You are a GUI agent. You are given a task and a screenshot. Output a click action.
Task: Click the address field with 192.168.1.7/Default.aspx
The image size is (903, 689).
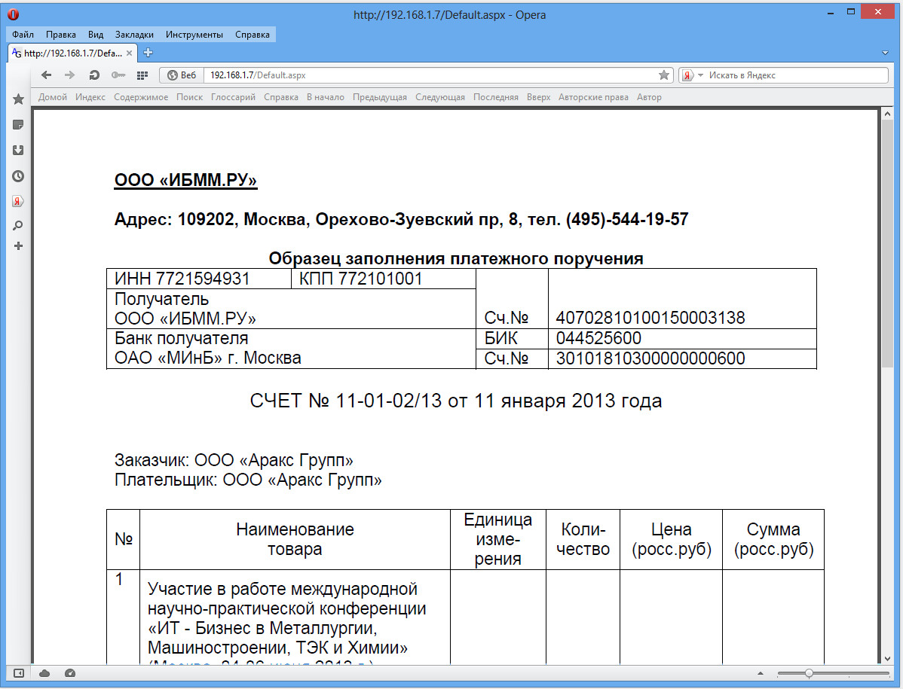[432, 75]
